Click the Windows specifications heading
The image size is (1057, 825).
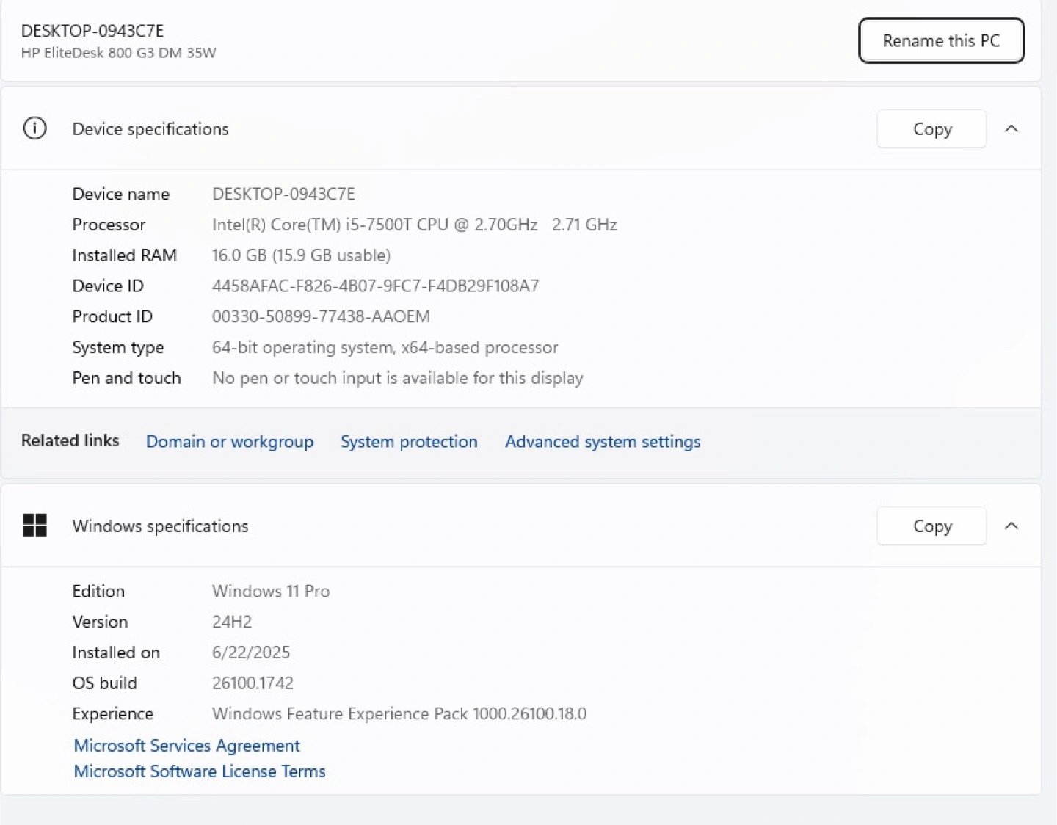(160, 526)
